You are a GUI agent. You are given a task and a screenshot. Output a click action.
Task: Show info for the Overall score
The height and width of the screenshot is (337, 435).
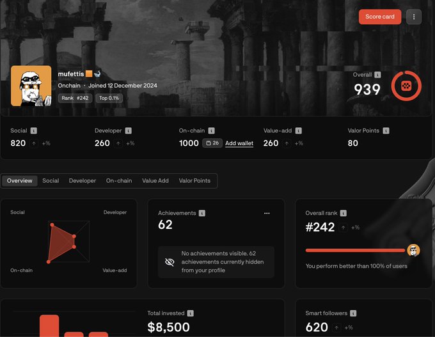click(x=377, y=75)
